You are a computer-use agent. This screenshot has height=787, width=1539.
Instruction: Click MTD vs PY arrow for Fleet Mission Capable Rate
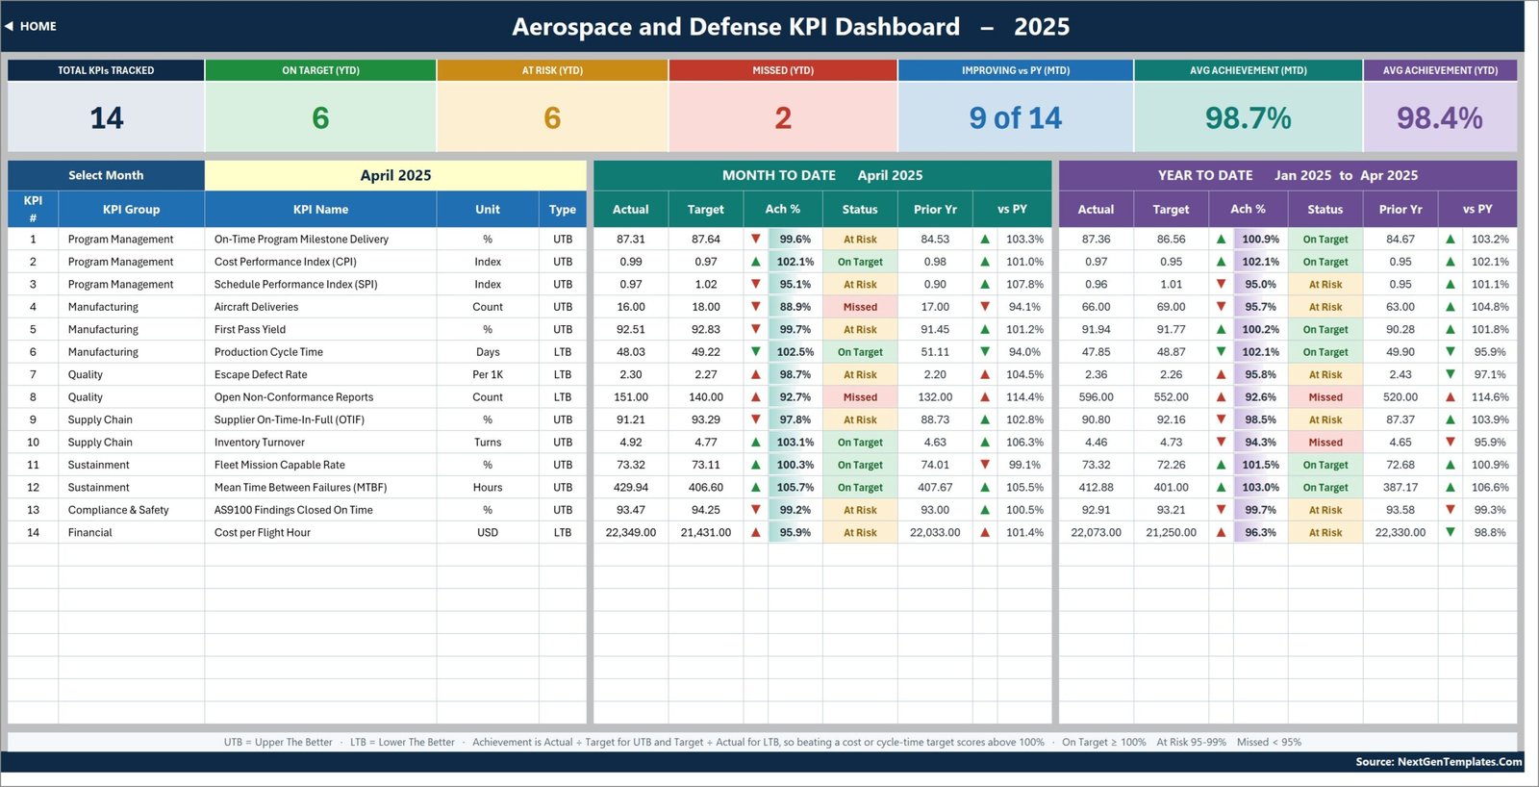click(x=985, y=465)
